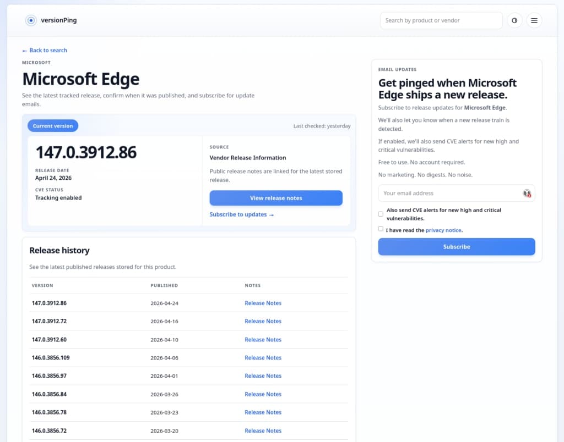The width and height of the screenshot is (564, 442).
Task: Open Release Notes for 146.0.3856.84
Action: pos(263,394)
